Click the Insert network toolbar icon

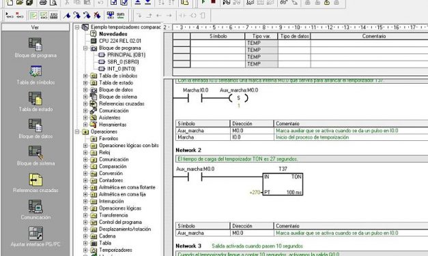pyautogui.click(x=10, y=16)
